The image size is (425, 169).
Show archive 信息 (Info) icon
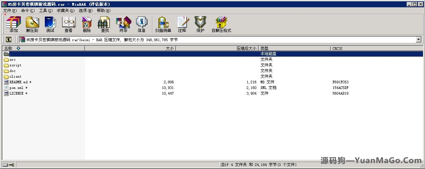(141, 25)
